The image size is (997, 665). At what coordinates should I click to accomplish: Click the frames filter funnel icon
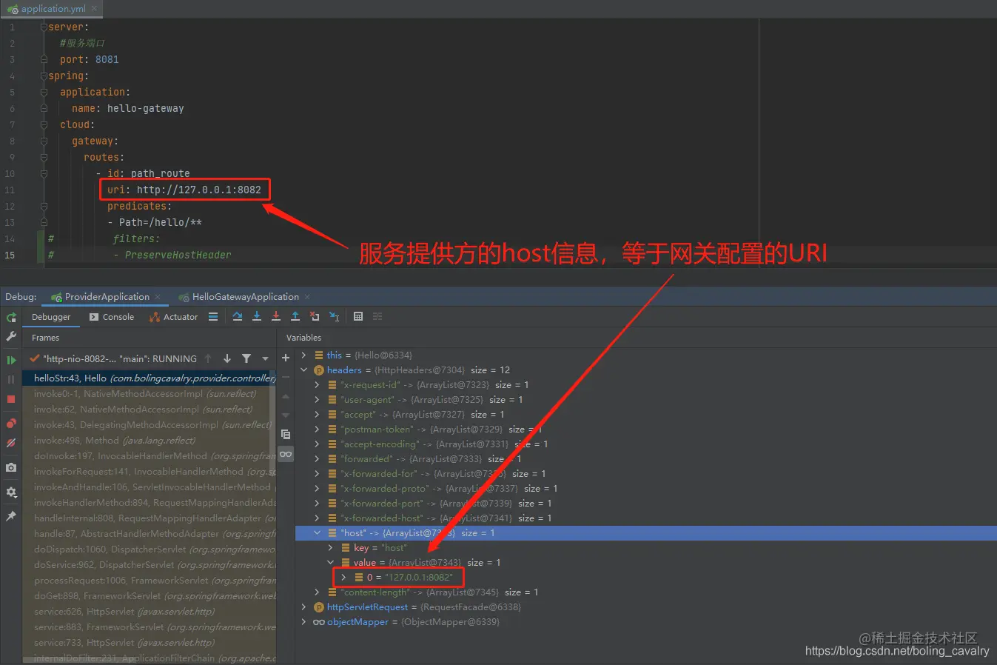[246, 358]
